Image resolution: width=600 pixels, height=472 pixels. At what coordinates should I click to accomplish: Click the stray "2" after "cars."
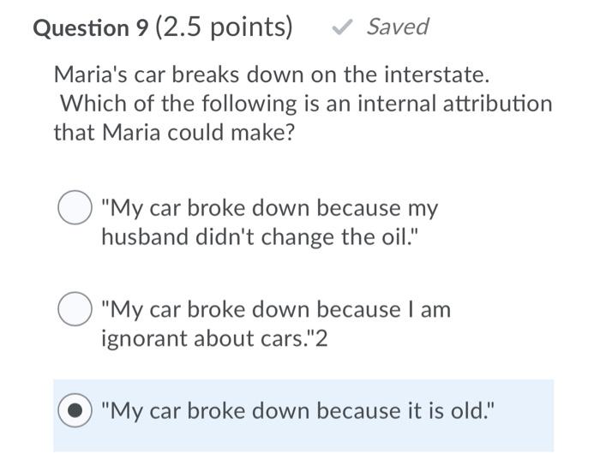(323, 338)
